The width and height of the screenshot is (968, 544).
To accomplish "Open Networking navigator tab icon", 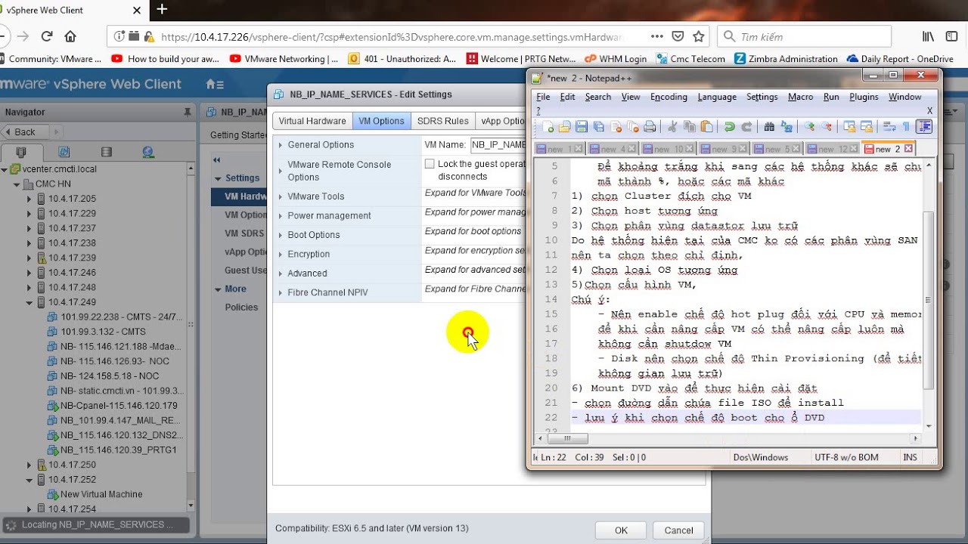I will (148, 152).
